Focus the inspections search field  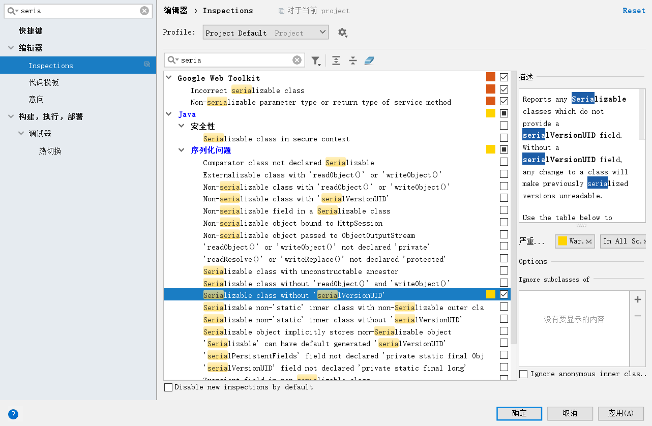pyautogui.click(x=235, y=60)
